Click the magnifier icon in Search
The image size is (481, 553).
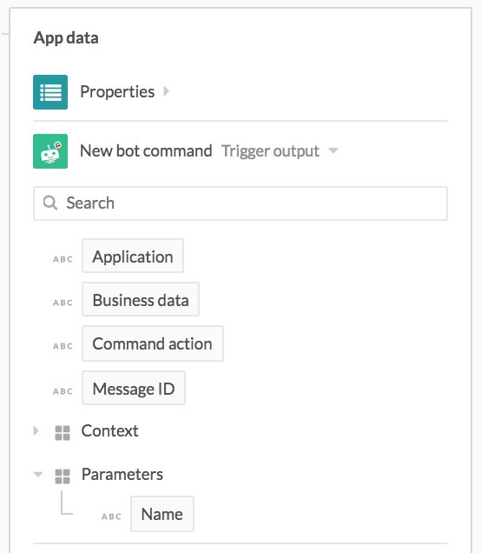(x=50, y=203)
